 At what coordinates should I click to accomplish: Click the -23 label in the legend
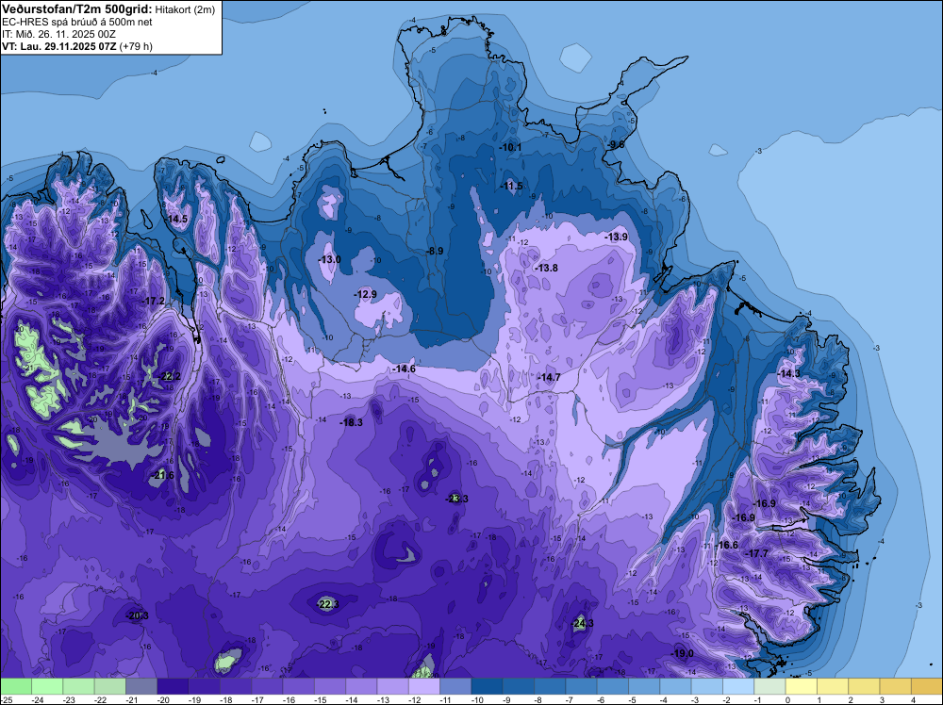[69, 700]
